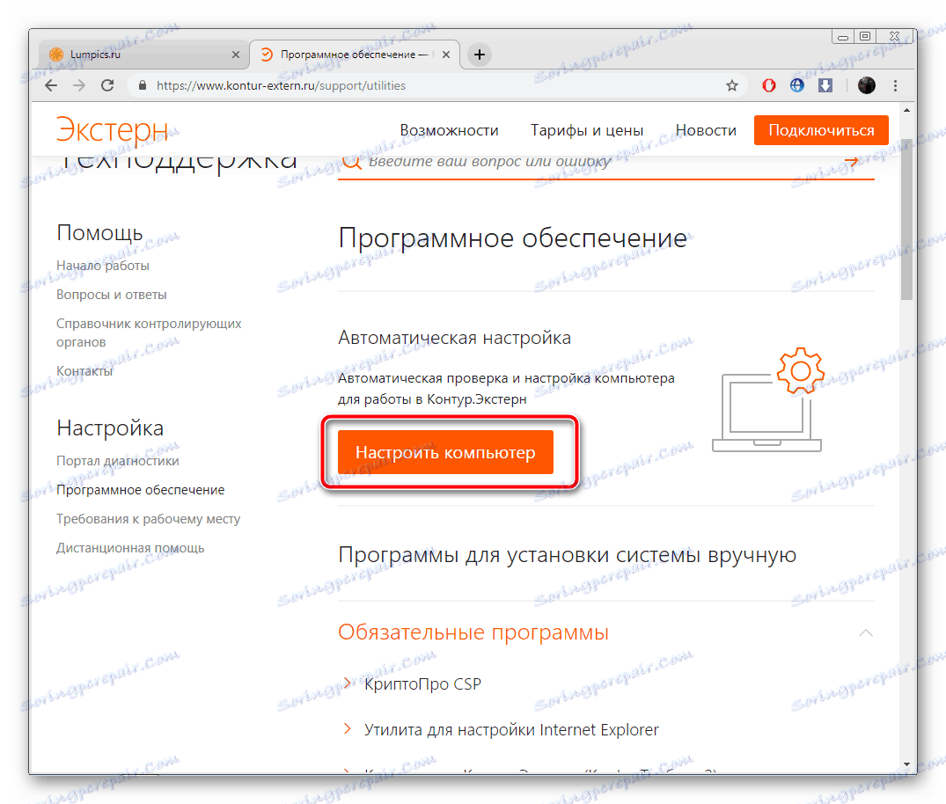Click the Обязательные программы heading

point(473,632)
